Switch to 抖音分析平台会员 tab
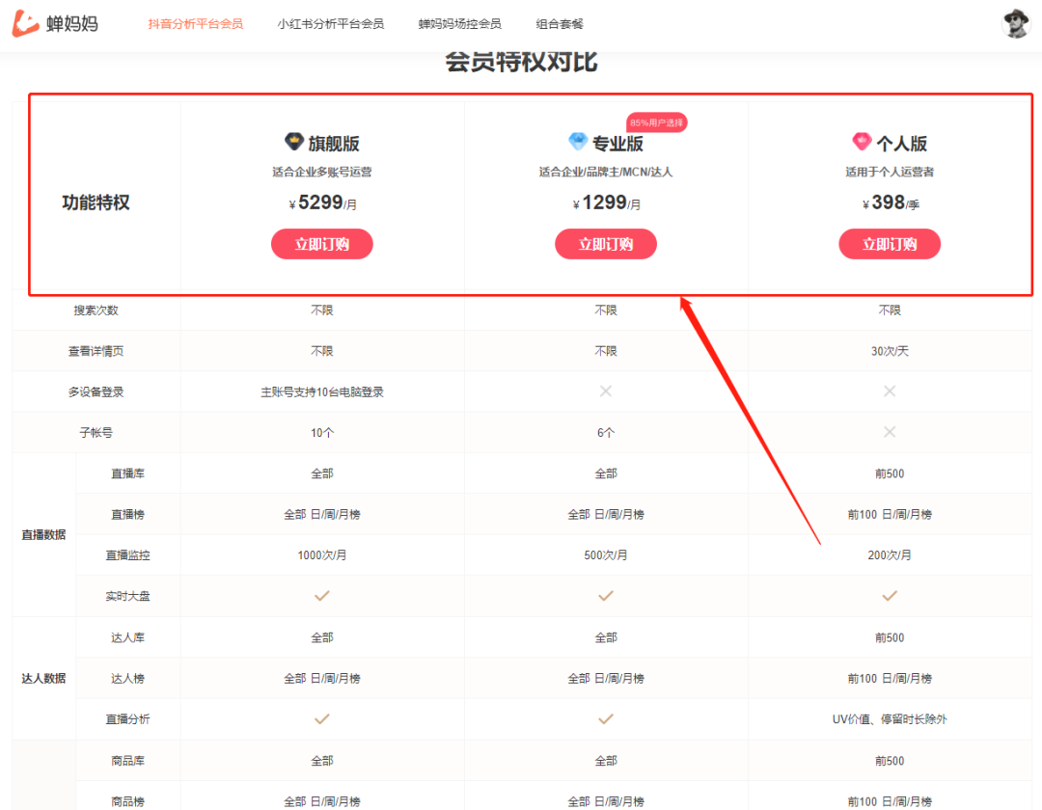 coord(195,24)
